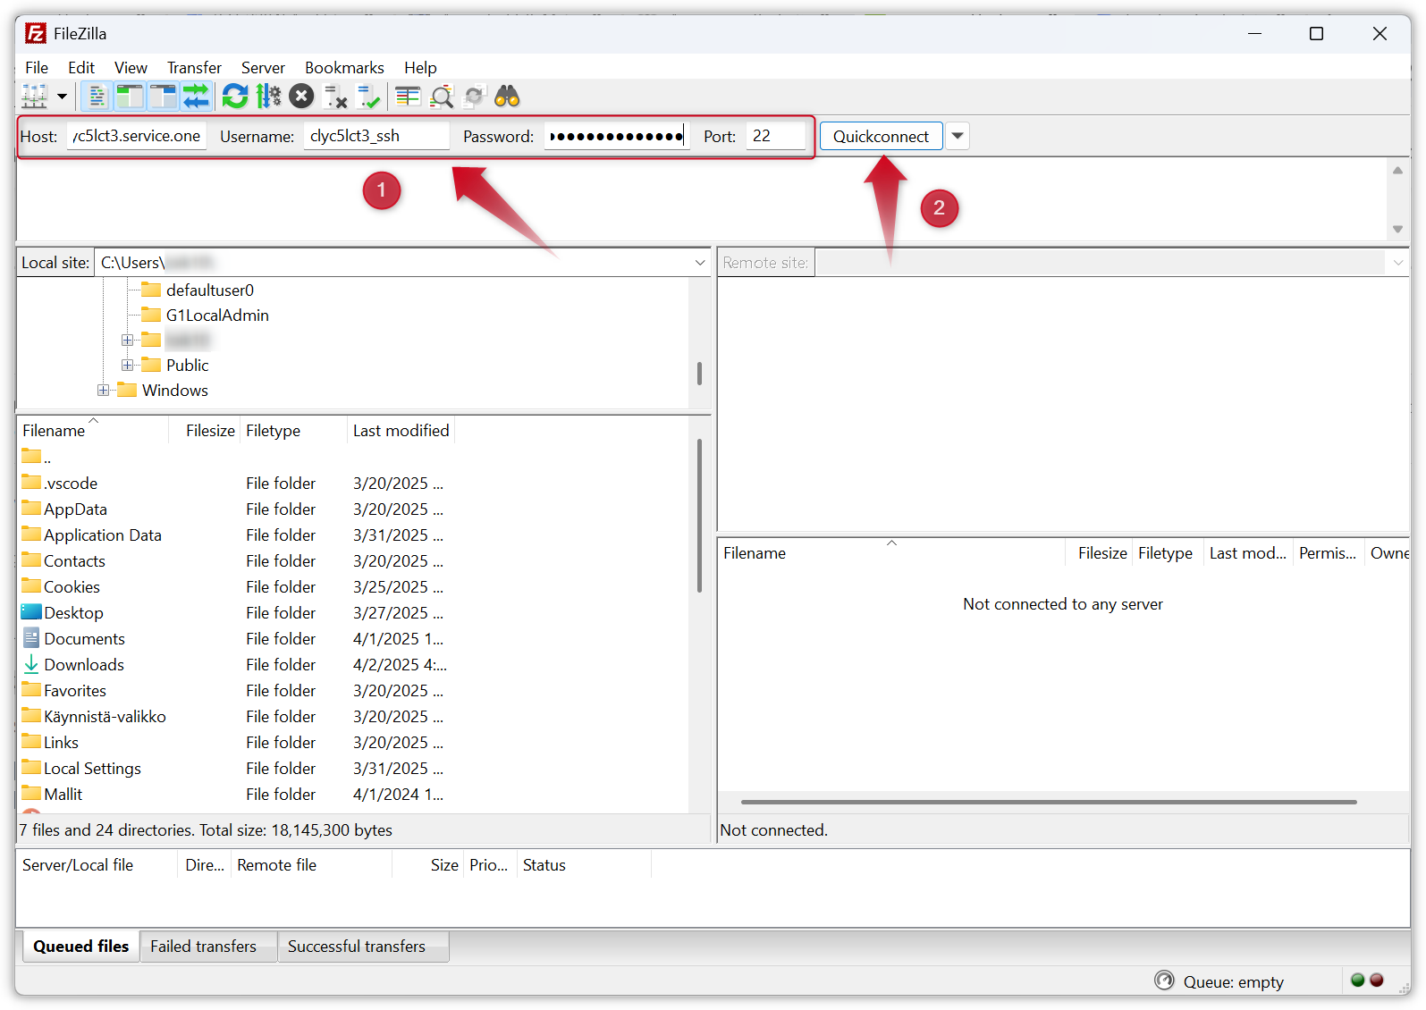Expand the Windows folder tree node
The width and height of the screenshot is (1426, 1010).
[x=103, y=390]
